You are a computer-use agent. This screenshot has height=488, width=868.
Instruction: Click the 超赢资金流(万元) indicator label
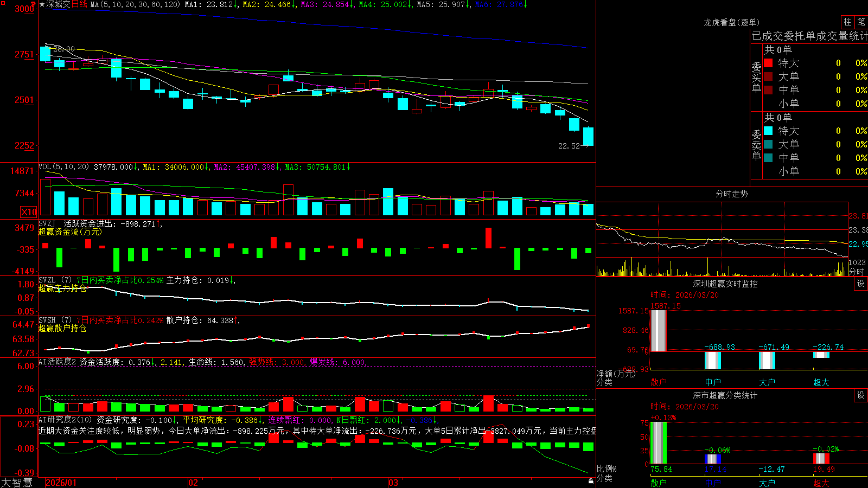(70, 232)
